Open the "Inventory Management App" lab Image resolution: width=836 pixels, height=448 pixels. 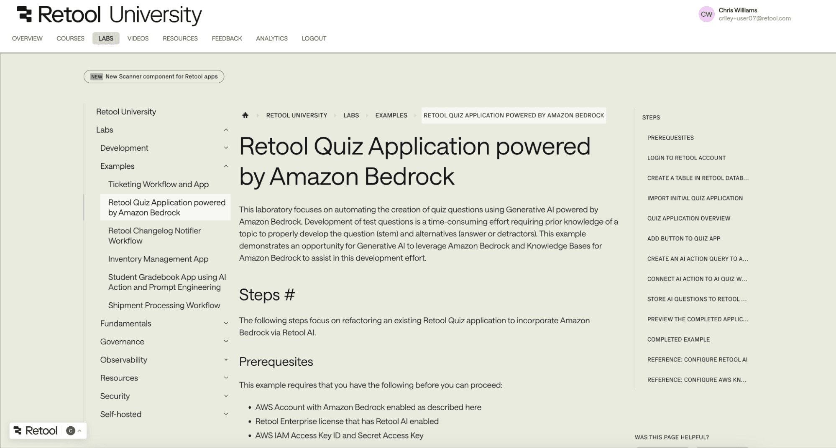(x=158, y=259)
